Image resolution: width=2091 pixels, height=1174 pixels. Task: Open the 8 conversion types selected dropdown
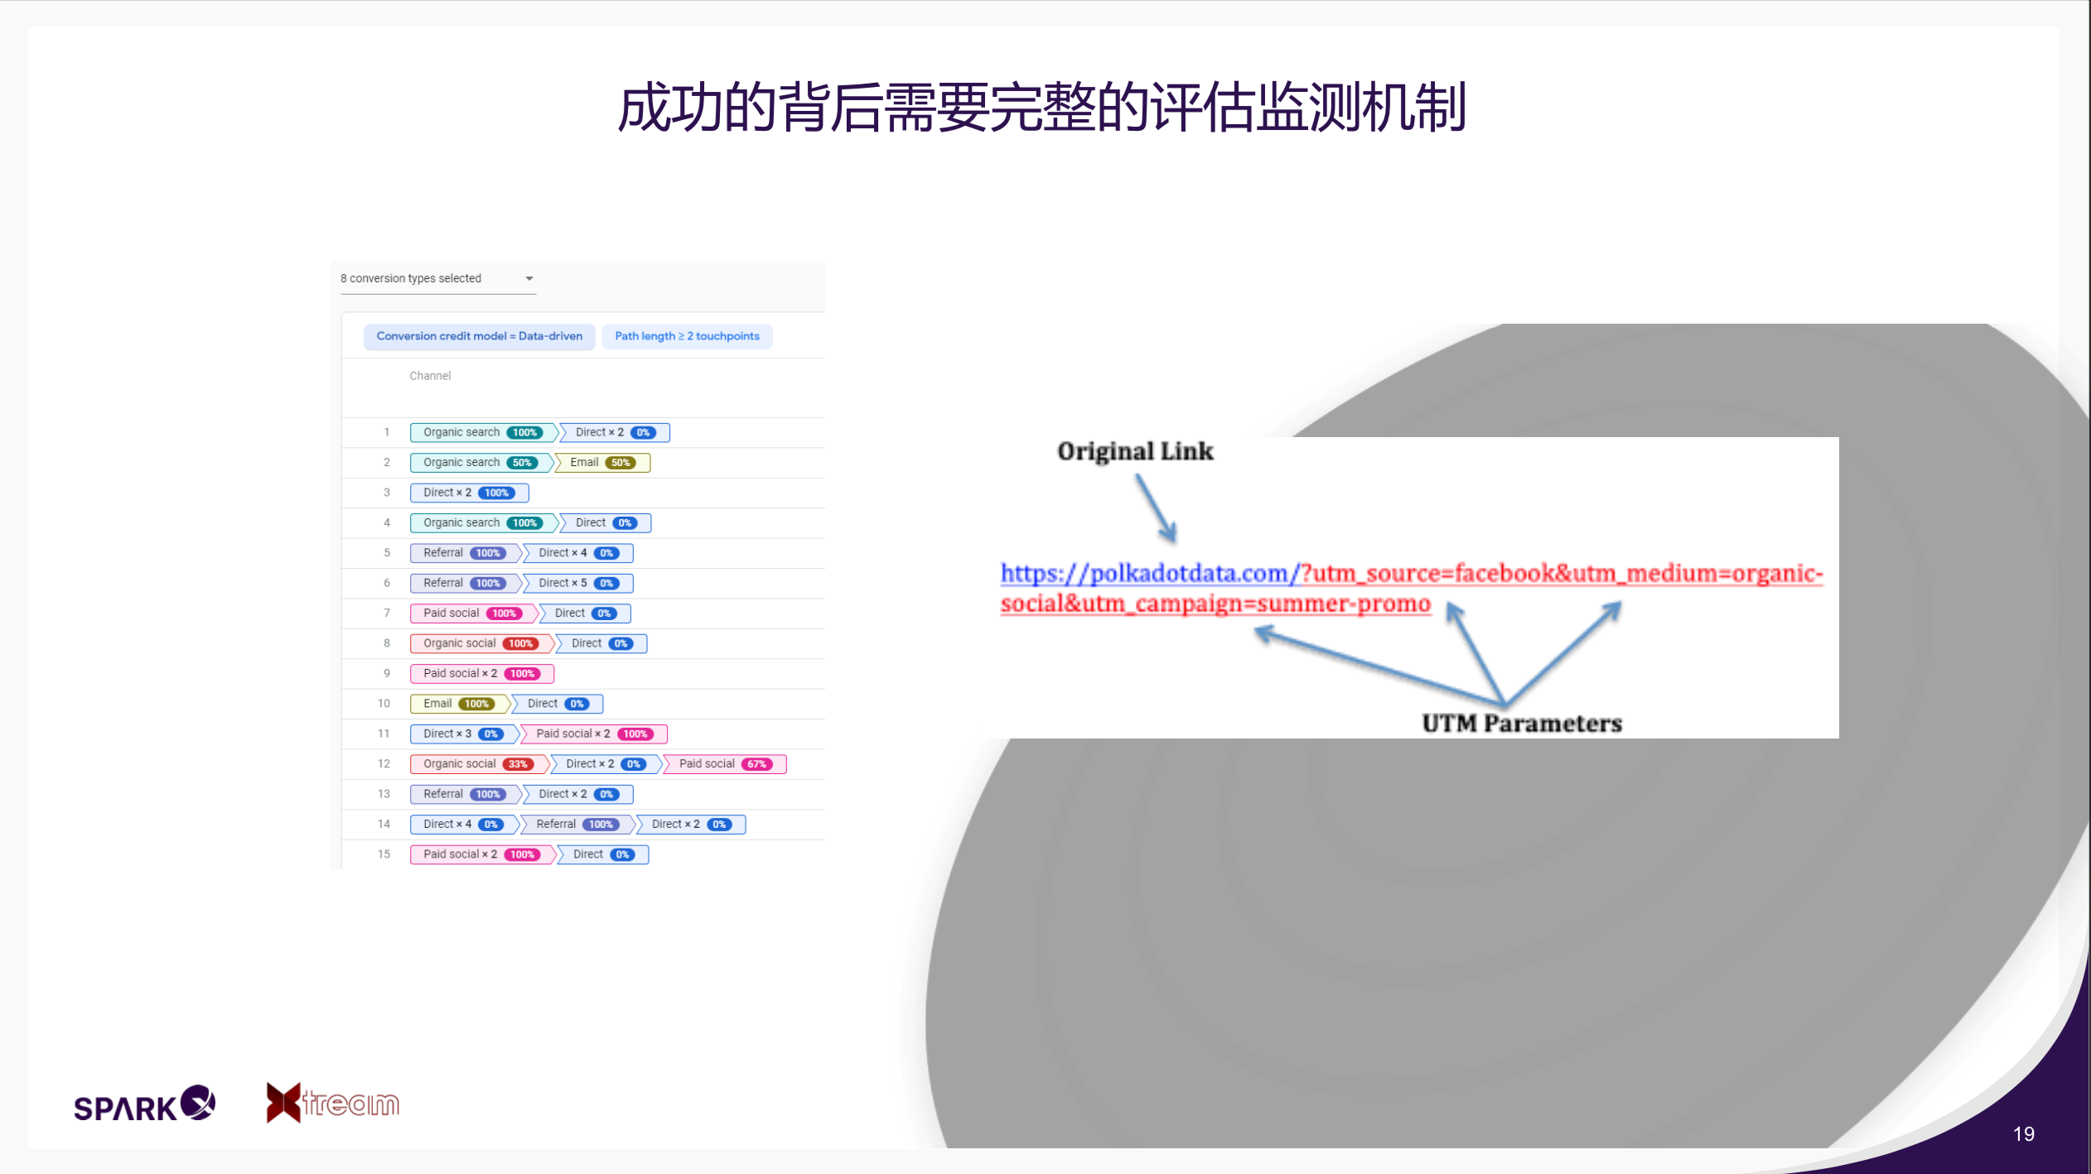point(437,279)
